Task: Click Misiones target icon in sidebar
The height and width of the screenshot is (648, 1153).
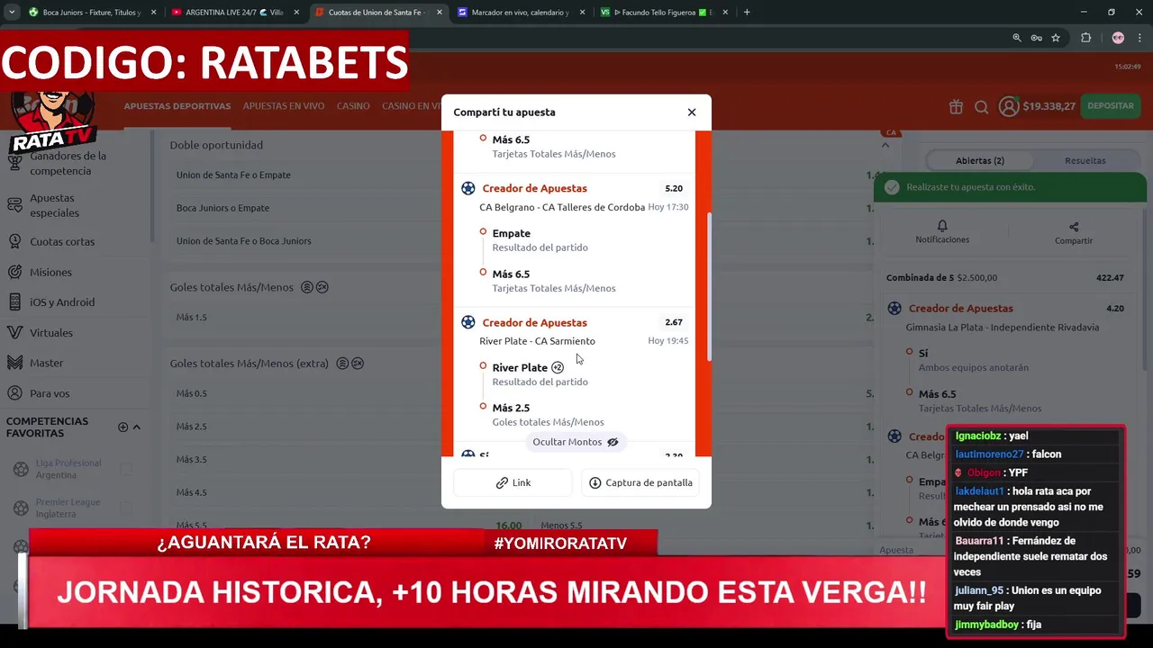Action: point(14,272)
